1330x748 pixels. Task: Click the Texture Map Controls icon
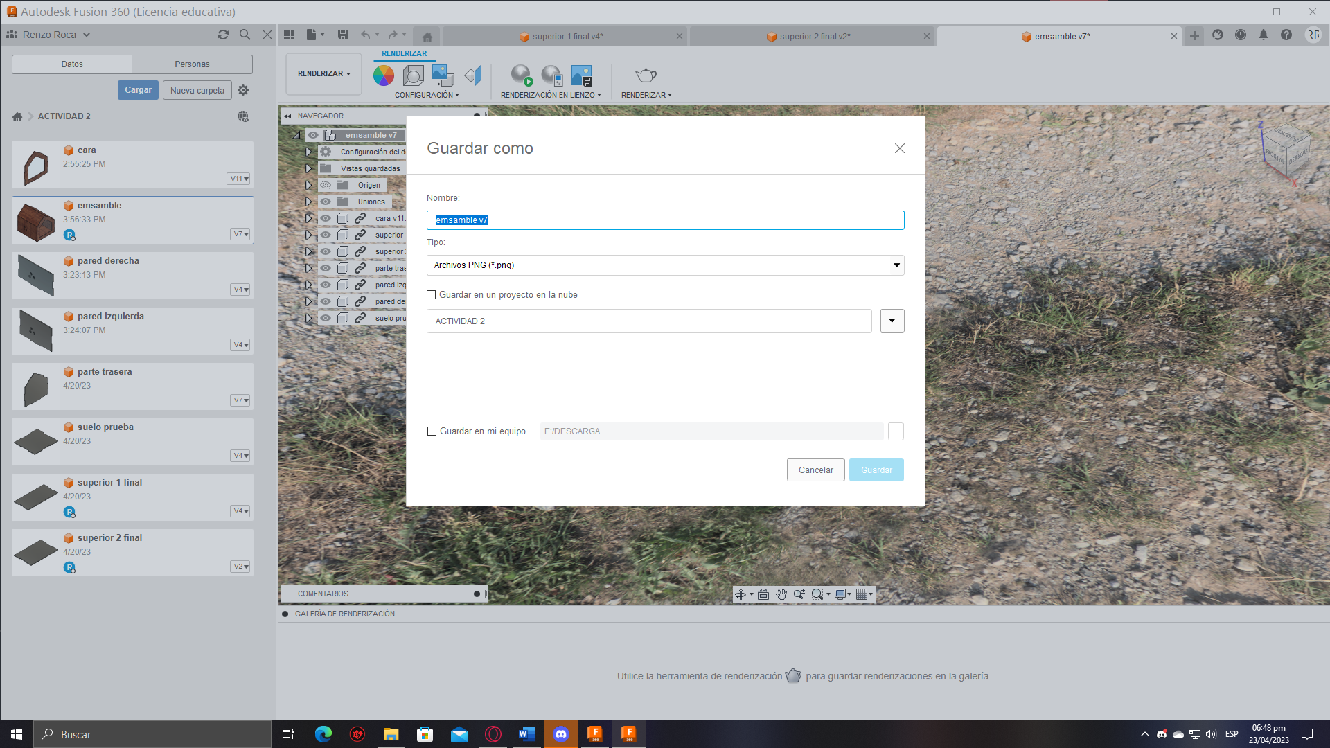click(x=443, y=75)
